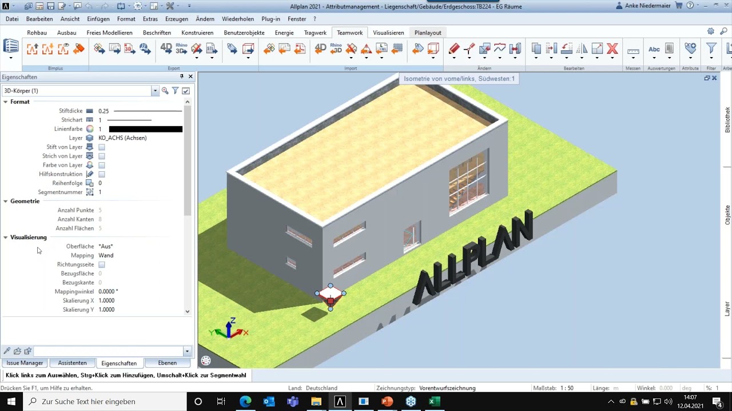This screenshot has width=732, height=411.
Task: Click the Stiftdicke 0.25 line preview
Action: [x=148, y=111]
